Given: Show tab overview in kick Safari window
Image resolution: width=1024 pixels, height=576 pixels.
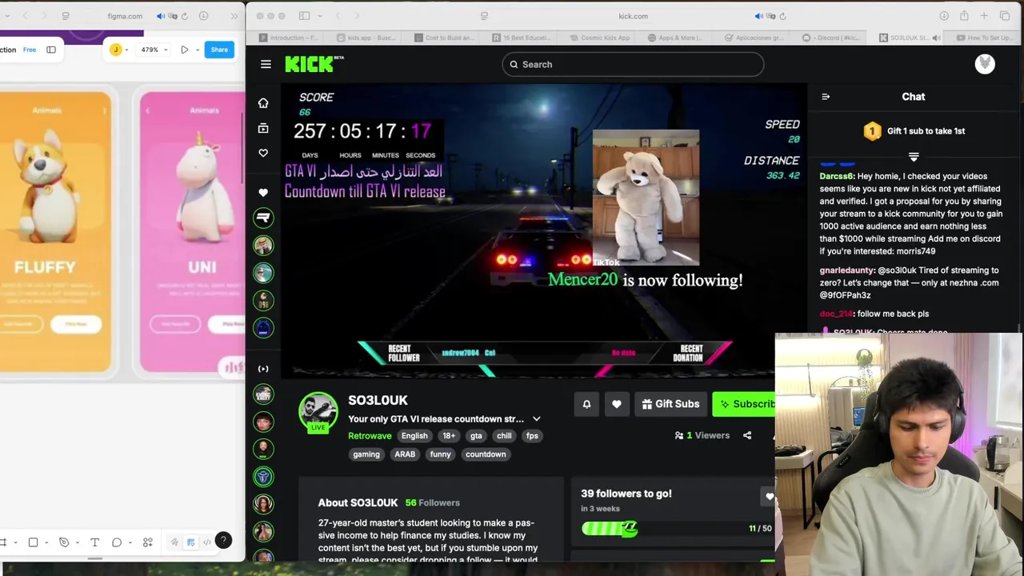Looking at the screenshot, I should 1005,16.
